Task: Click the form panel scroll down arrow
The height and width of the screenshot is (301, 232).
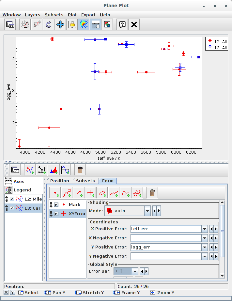Action: [222, 276]
